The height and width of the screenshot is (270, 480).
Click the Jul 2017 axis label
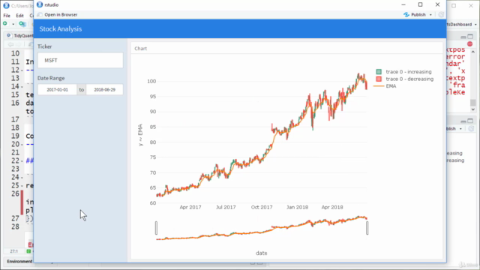(226, 207)
